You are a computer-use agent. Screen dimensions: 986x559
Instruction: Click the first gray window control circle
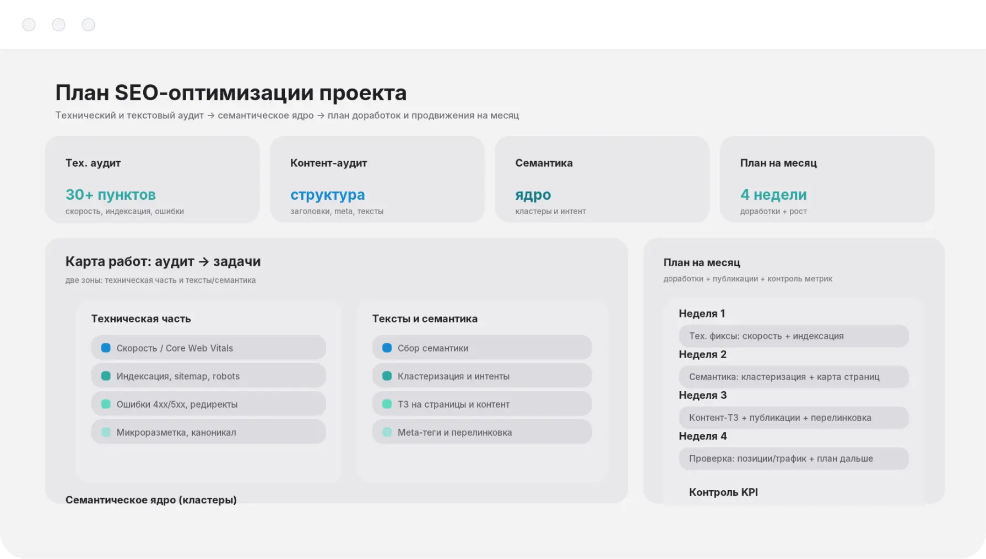coord(29,25)
